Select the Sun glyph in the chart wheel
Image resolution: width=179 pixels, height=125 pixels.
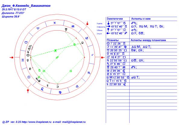point(28,55)
